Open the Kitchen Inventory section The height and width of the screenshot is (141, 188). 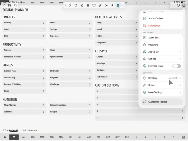[71, 105]
